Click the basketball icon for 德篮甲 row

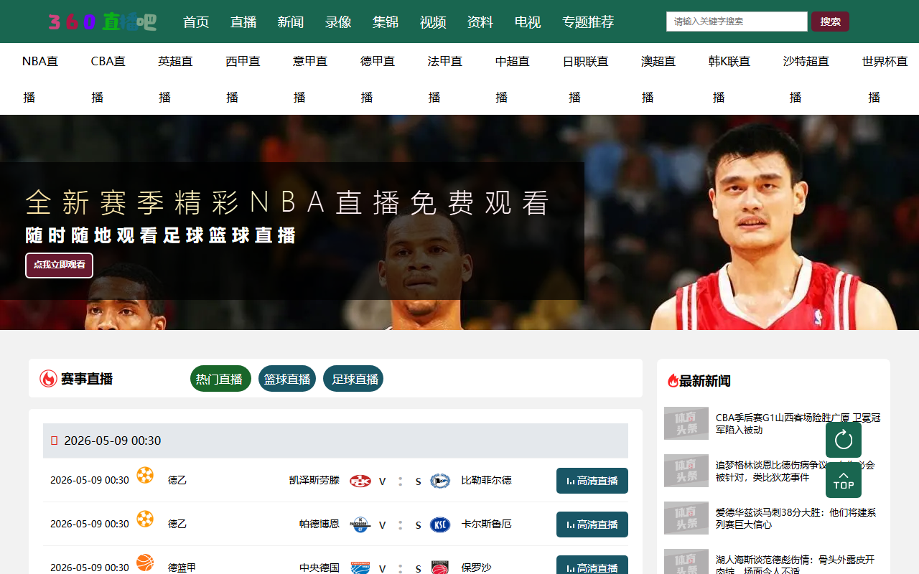145,563
